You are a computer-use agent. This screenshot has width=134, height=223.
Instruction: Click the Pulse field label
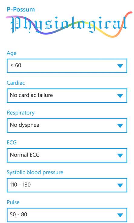click(x=13, y=202)
